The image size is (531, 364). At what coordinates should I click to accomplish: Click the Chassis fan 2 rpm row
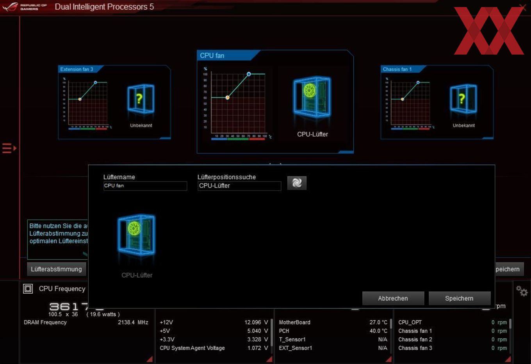click(453, 339)
